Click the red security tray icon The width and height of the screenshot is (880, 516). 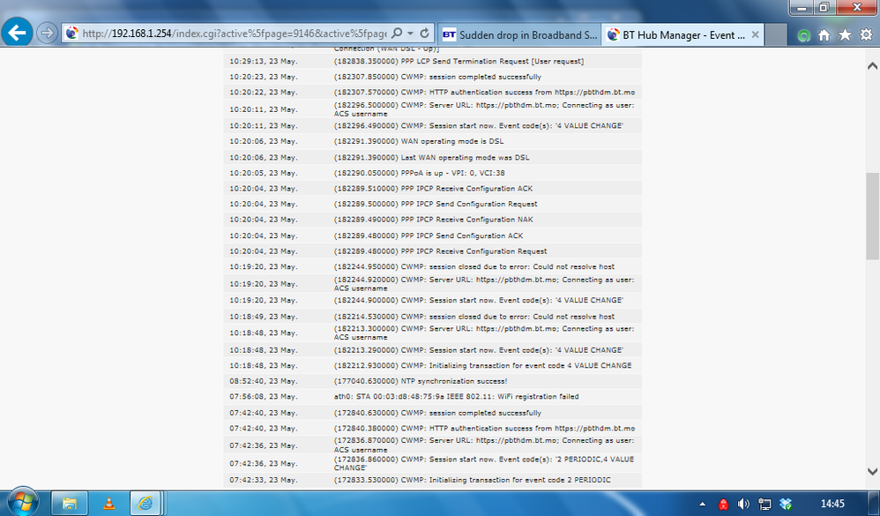[x=723, y=504]
